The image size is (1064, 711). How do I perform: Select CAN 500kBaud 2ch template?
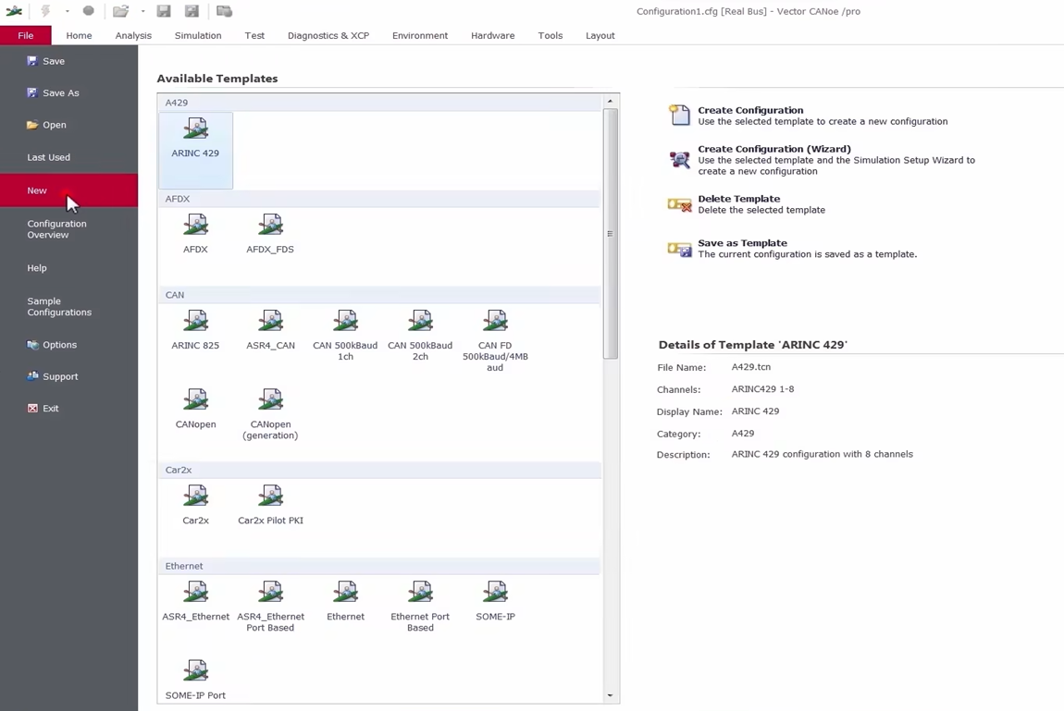[420, 336]
